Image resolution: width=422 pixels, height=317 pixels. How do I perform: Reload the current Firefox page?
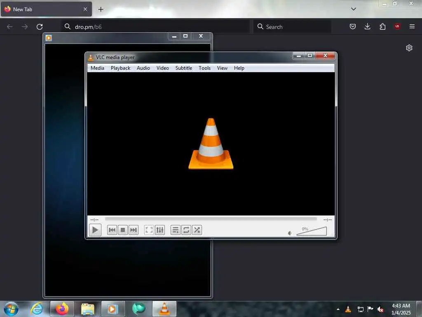point(40,27)
